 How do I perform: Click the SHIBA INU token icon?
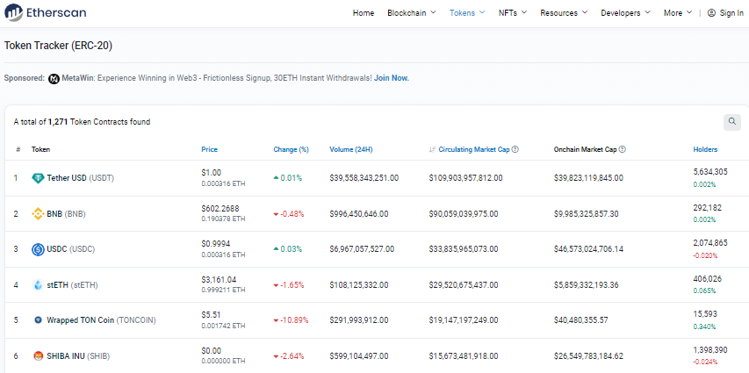[38, 355]
